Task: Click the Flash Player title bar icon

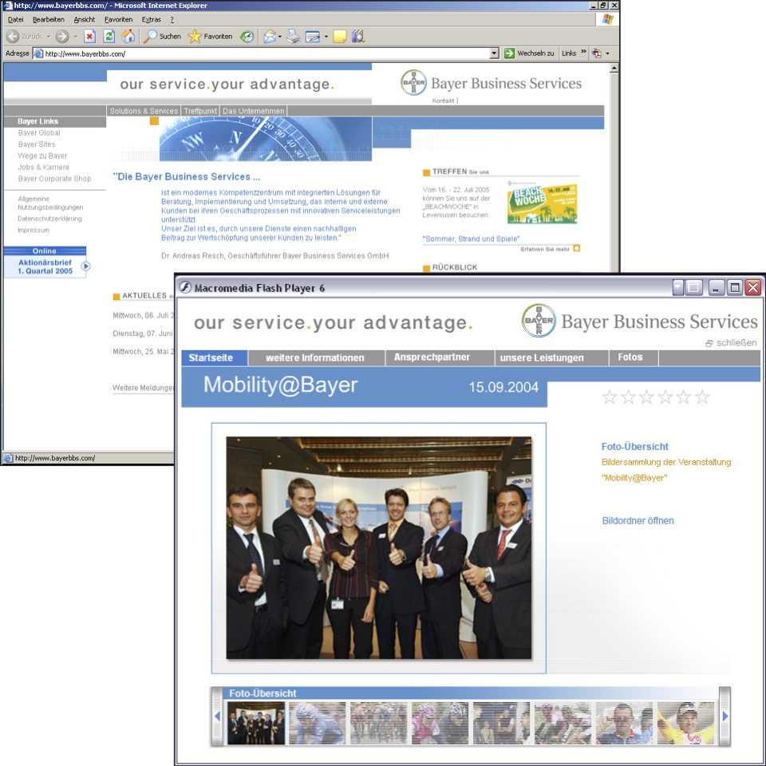Action: point(184,287)
